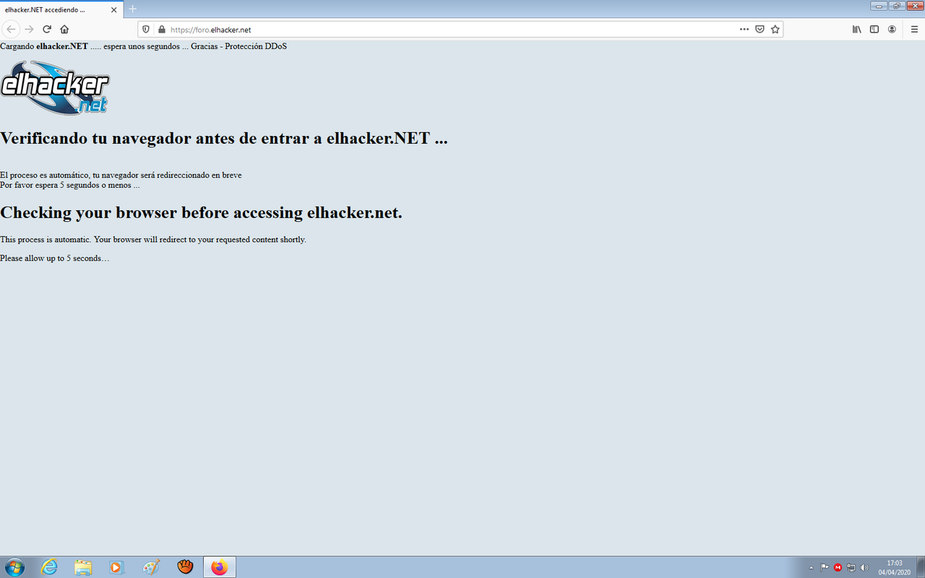Go back to the previous page

pyautogui.click(x=11, y=29)
